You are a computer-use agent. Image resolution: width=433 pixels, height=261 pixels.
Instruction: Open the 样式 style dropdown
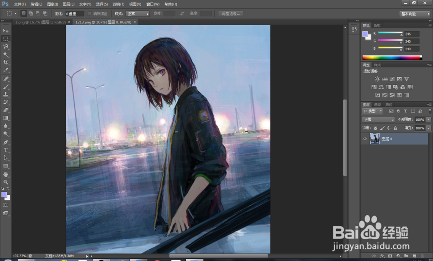point(138,13)
